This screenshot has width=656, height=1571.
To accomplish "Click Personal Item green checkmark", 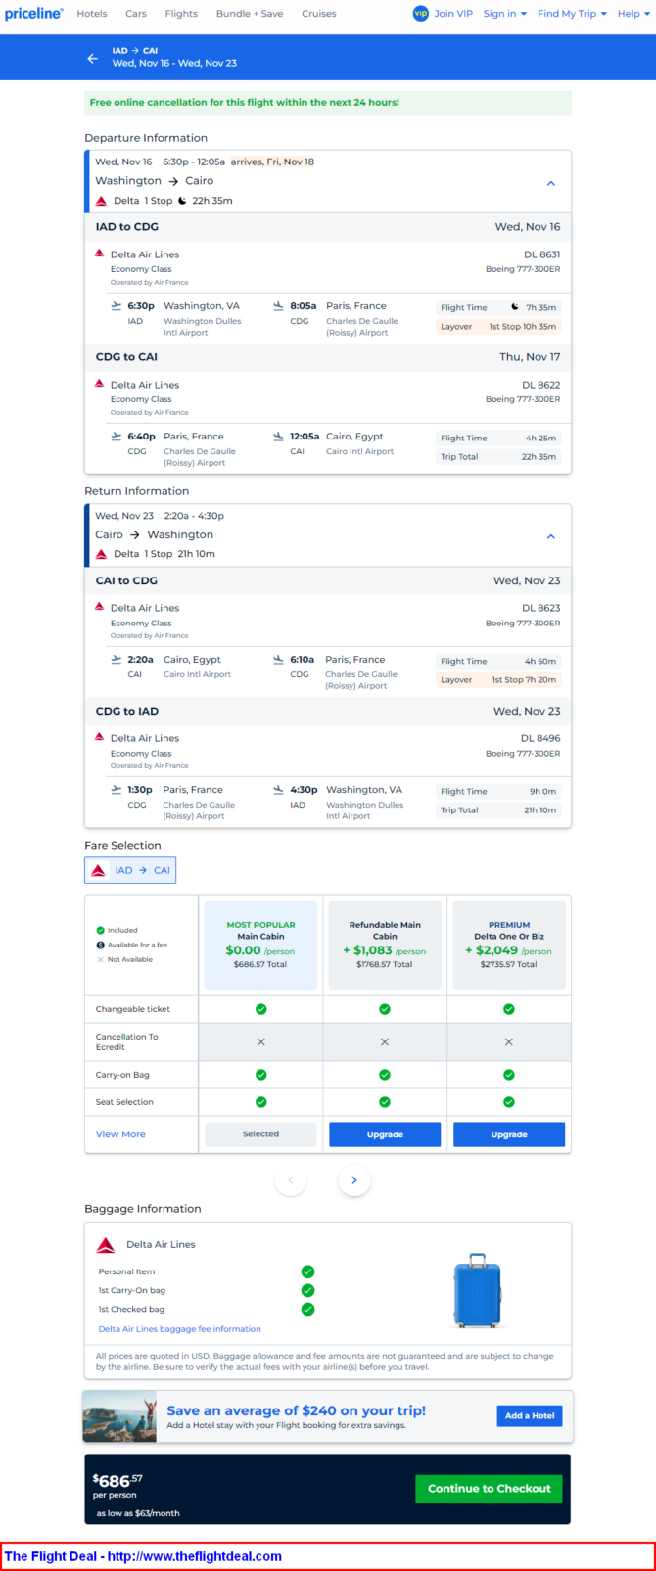I will pyautogui.click(x=307, y=1271).
